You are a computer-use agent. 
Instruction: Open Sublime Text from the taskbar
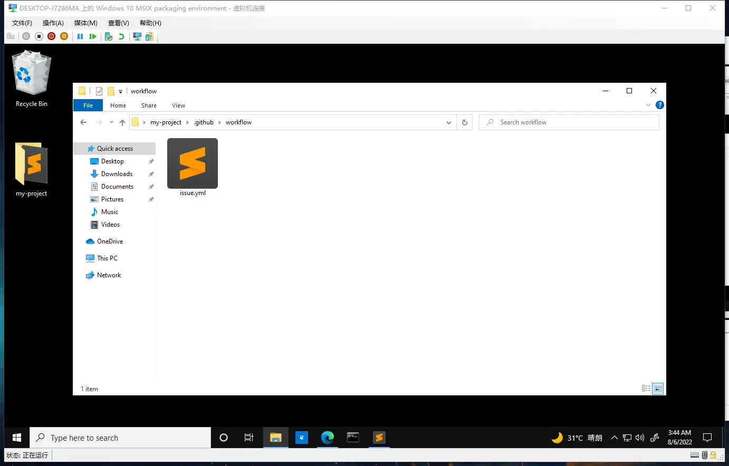(x=379, y=438)
